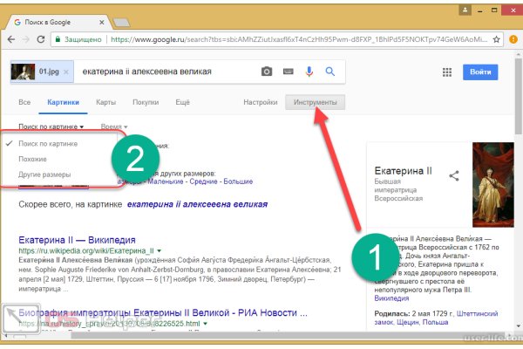Viewport: 523px width, 349px height.
Task: Click the Средние size link
Action: pyautogui.click(x=203, y=181)
